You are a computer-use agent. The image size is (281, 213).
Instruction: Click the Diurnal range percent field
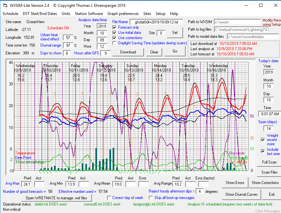click(x=68, y=45)
